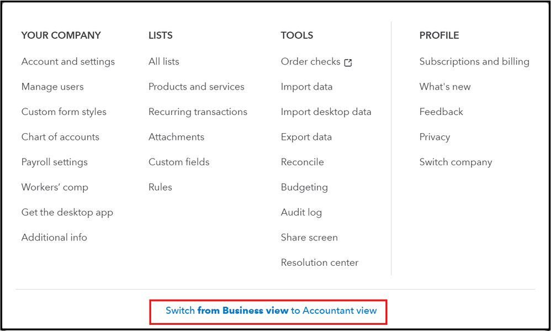Click the external link icon beside Order checks
The image size is (551, 331).
click(348, 62)
